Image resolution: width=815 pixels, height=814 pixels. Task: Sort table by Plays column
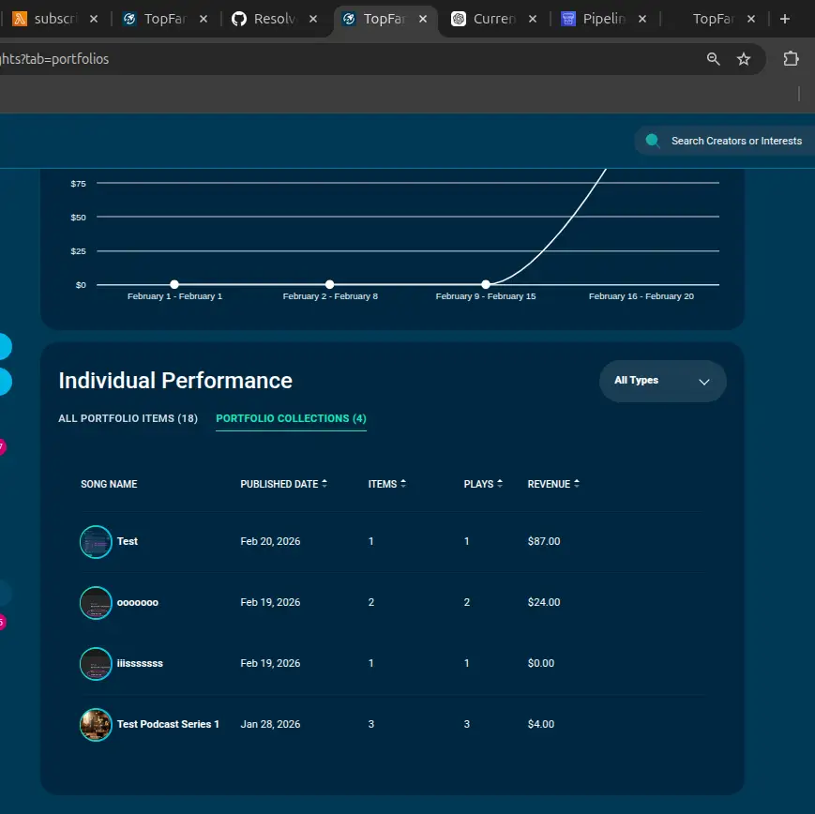[483, 484]
